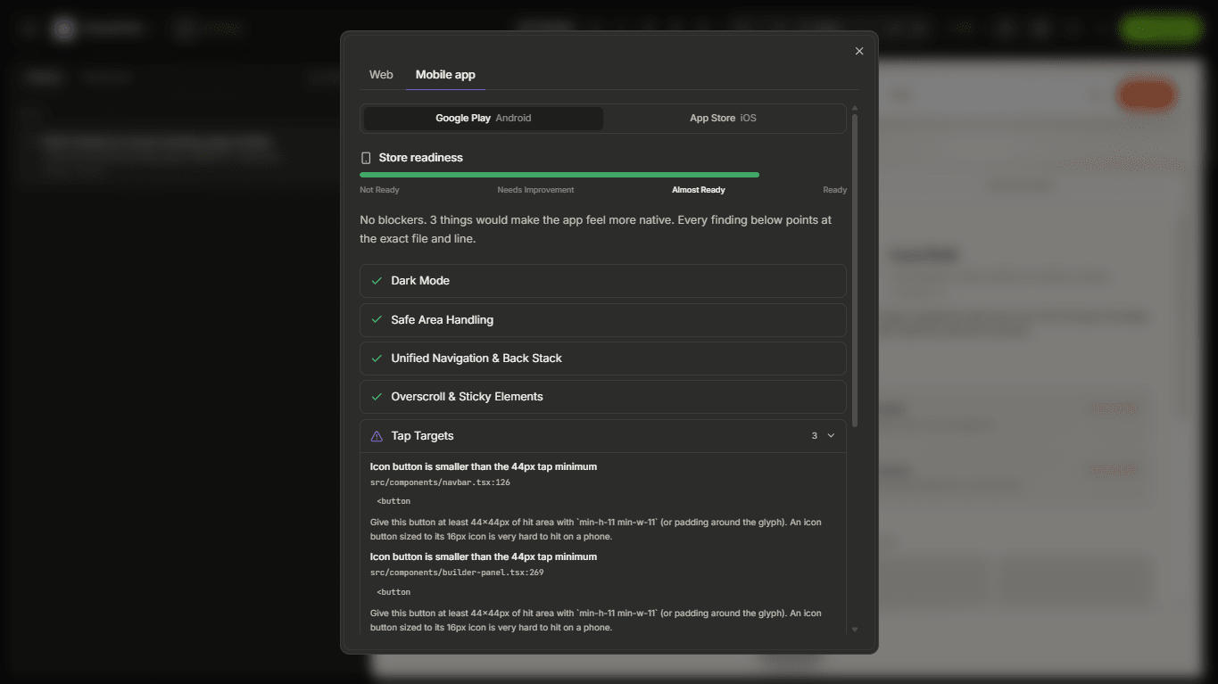Open Overscroll & Sticky Elements row
1218x684 pixels.
[603, 397]
